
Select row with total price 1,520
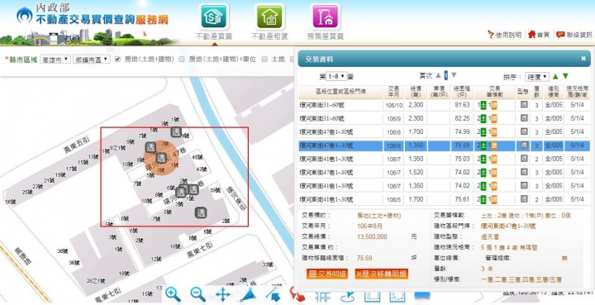coord(444,172)
